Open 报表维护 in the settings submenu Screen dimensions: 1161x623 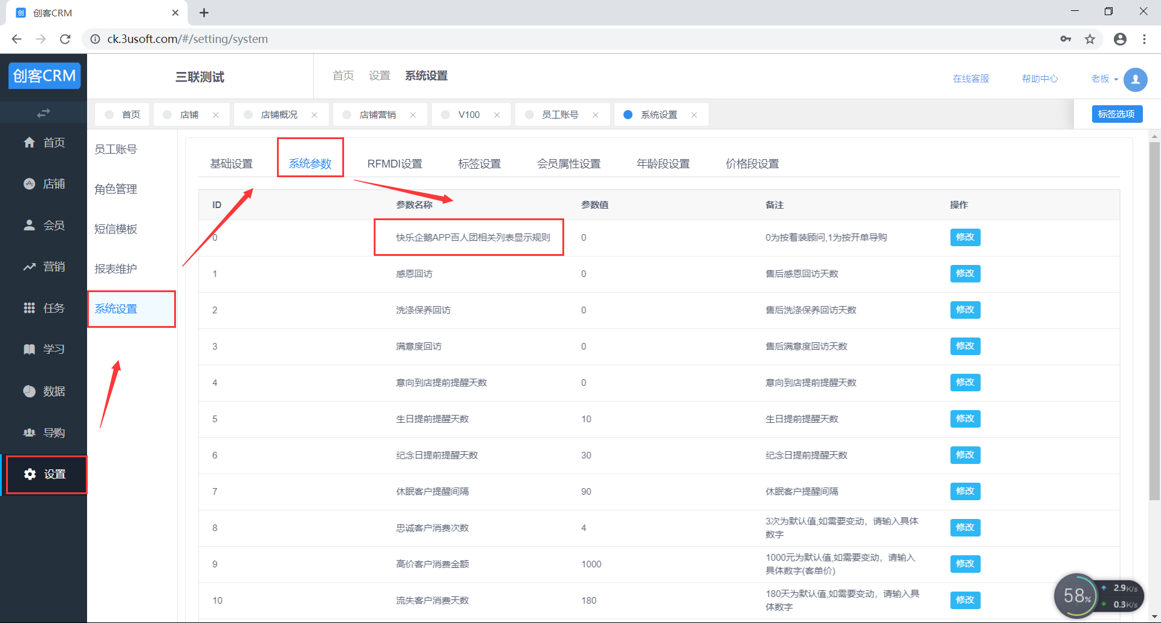pyautogui.click(x=115, y=269)
